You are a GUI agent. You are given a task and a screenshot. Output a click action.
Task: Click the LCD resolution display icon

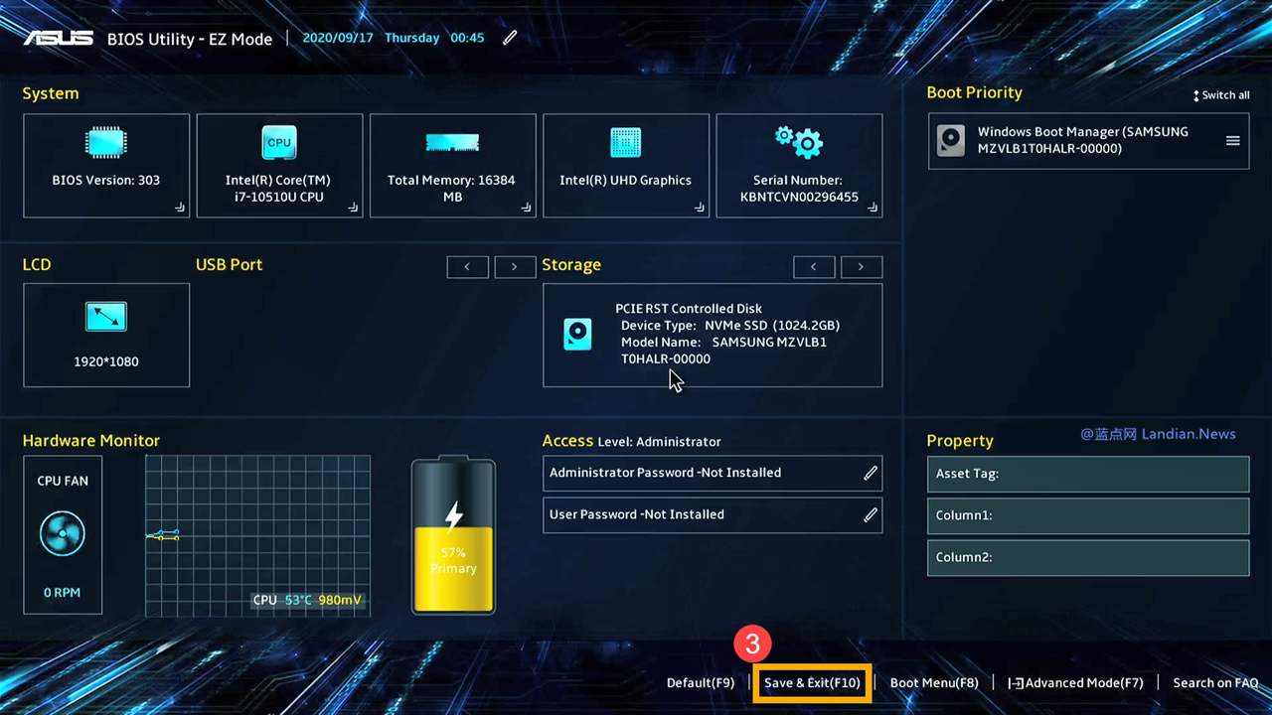pyautogui.click(x=105, y=317)
